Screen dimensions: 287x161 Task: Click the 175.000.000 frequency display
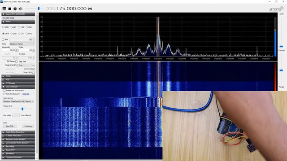pyautogui.click(x=71, y=8)
